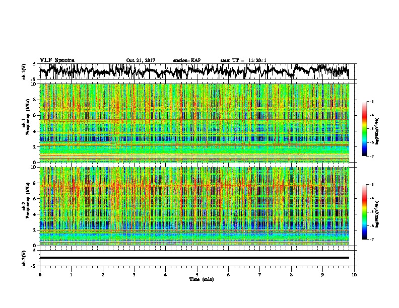
Task: Click the ch.2 color bar log(PSD) label
Action: coord(377,214)
